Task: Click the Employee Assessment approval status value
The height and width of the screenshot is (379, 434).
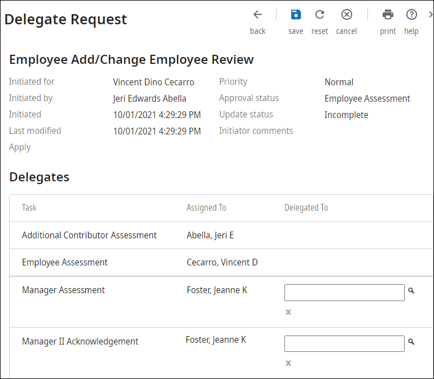Action: (367, 99)
